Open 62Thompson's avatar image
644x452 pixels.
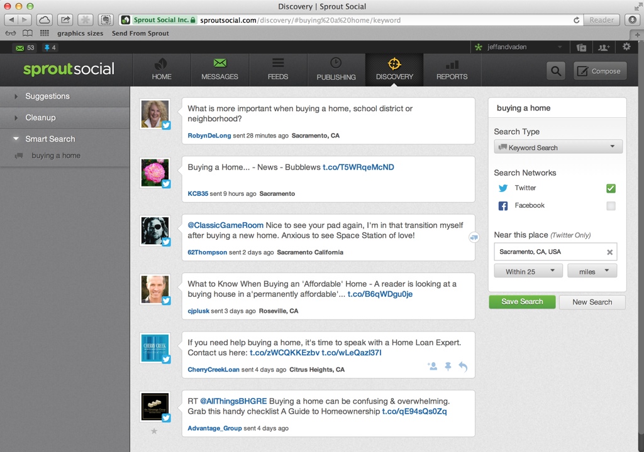tap(155, 230)
